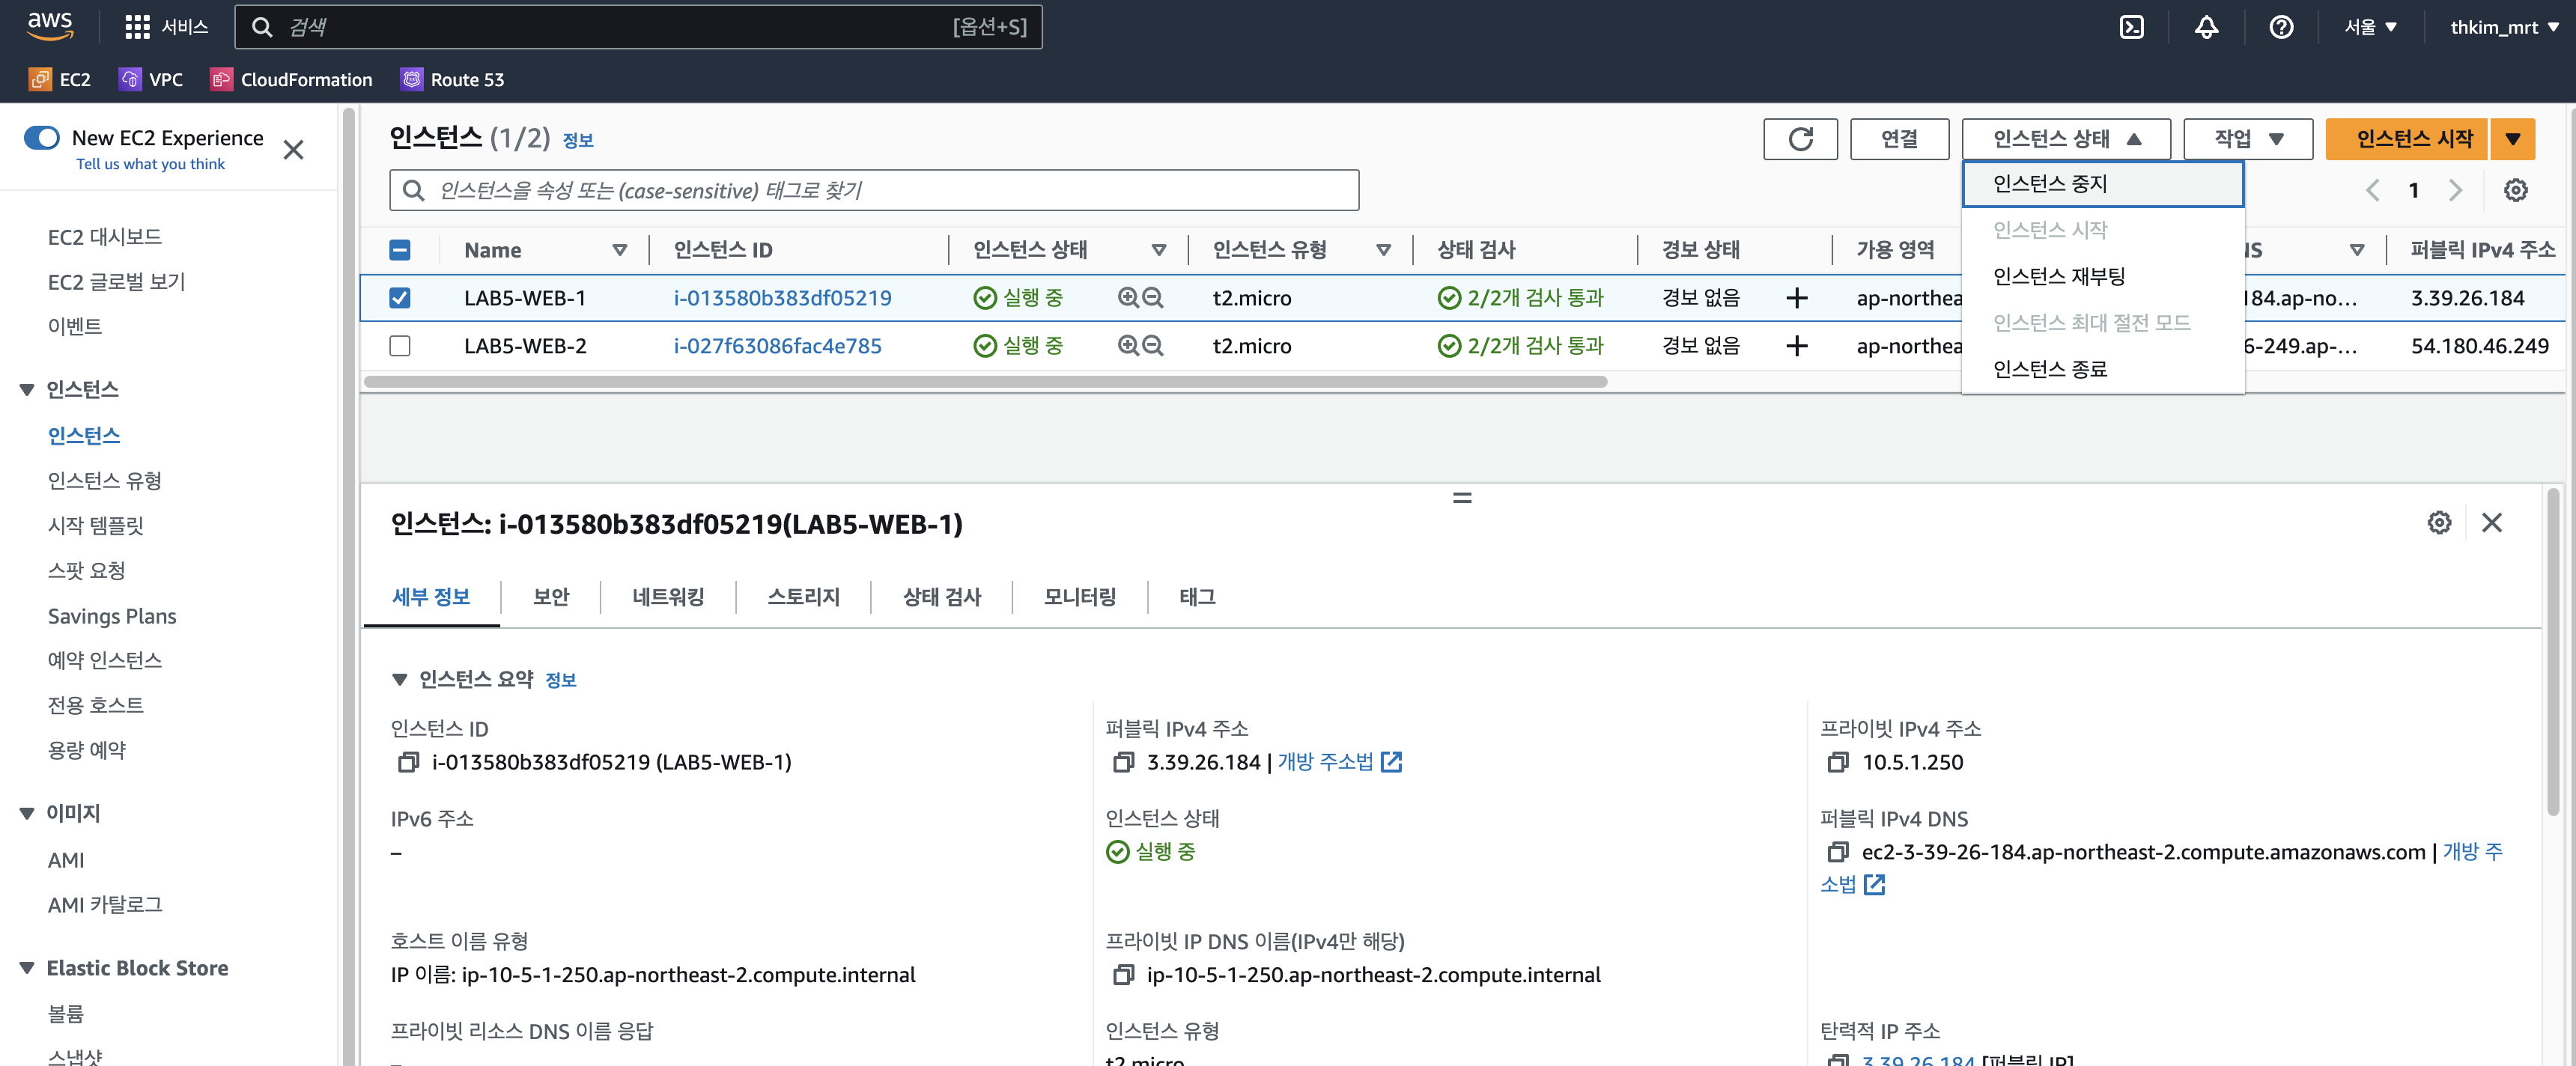This screenshot has width=2576, height=1066.
Task: Open the CloudShell terminal icon
Action: pos(2131,27)
